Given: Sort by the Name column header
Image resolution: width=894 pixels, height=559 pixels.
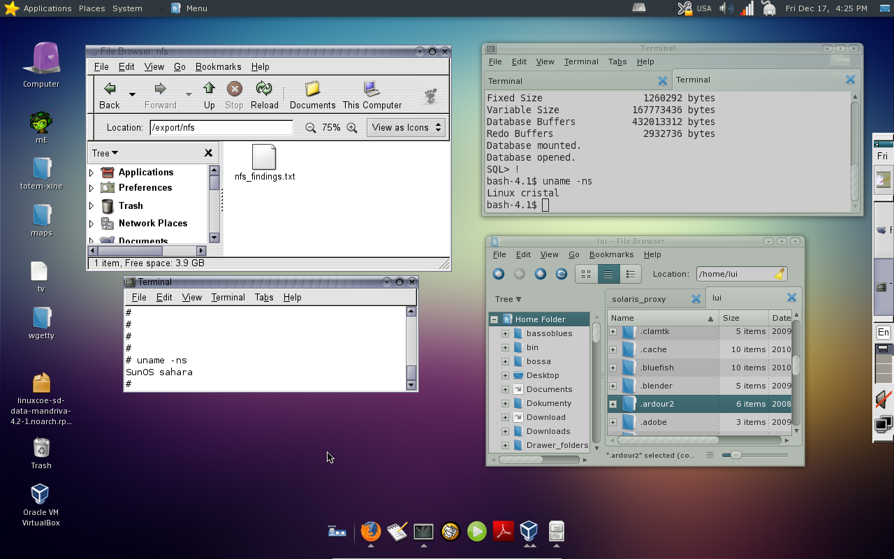Looking at the screenshot, I should click(662, 318).
